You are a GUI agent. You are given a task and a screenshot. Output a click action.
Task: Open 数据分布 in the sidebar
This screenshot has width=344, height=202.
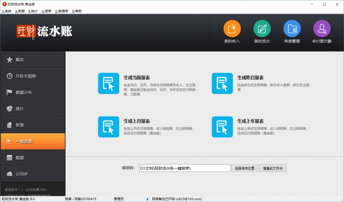33,92
